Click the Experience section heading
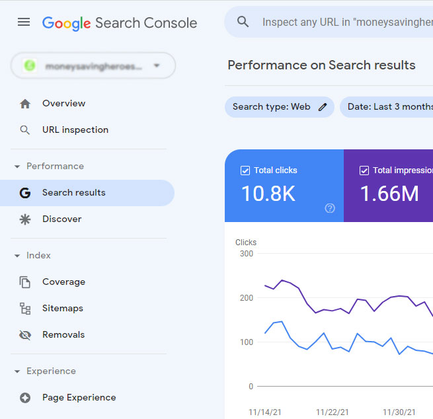The height and width of the screenshot is (419, 433). coord(51,371)
